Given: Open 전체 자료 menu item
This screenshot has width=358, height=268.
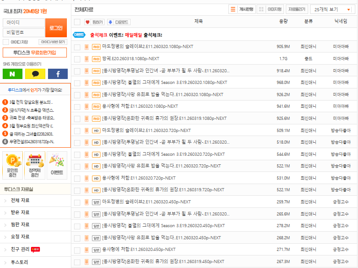Looking at the screenshot, I should [x=20, y=200].
